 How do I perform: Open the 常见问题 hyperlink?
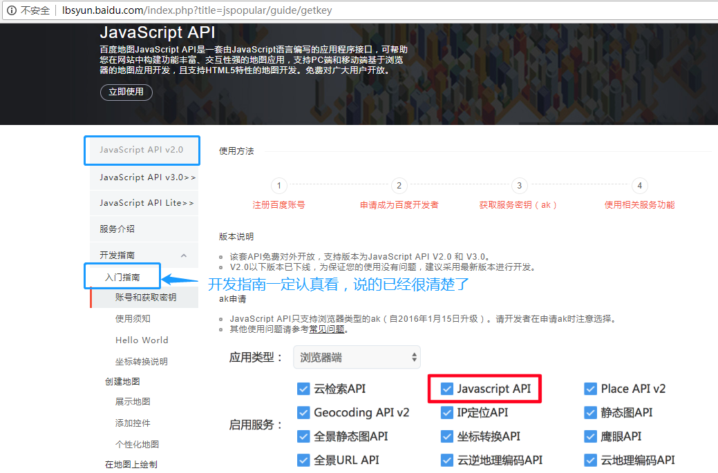[327, 329]
